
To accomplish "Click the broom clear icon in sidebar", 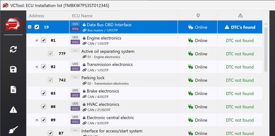I will 13,130.
